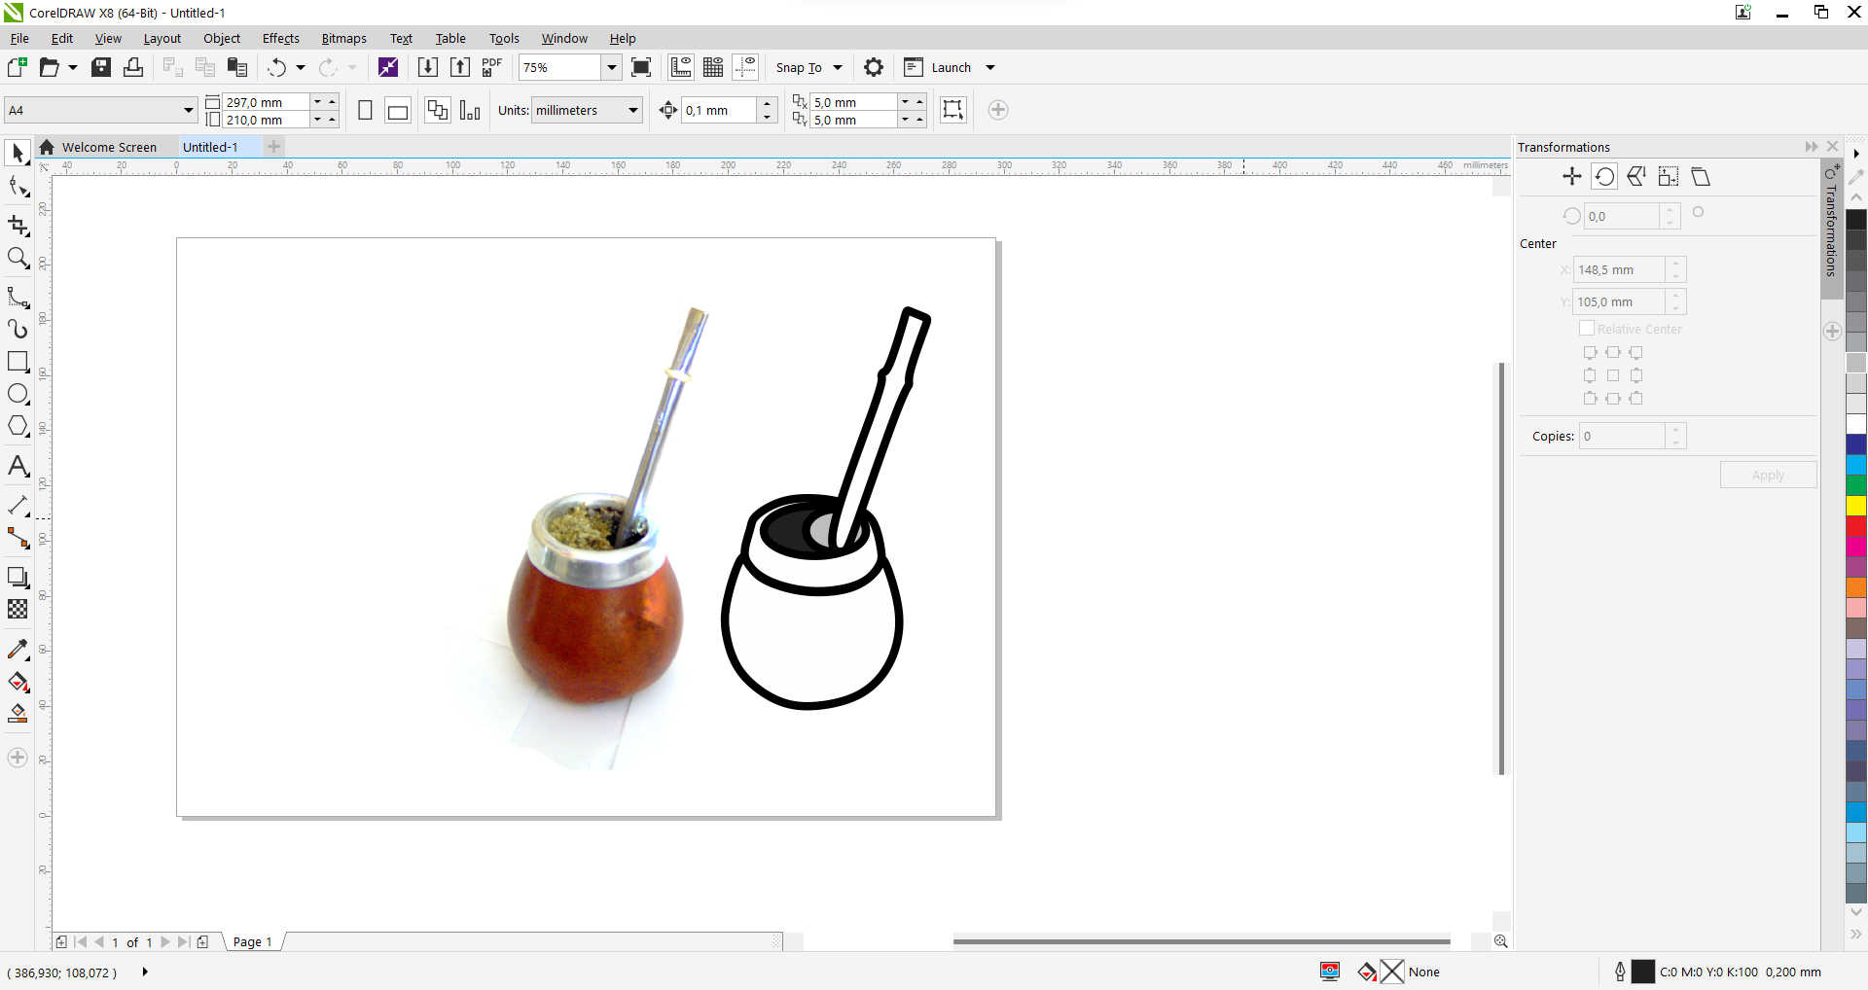Open the zoom level 75% dropdown
Viewport: 1868px width, 990px height.
click(x=611, y=67)
